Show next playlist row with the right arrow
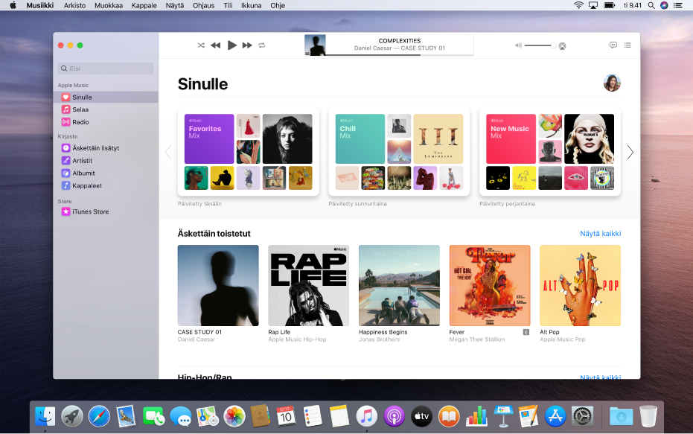Screen dimensions: 693x434 [x=630, y=152]
